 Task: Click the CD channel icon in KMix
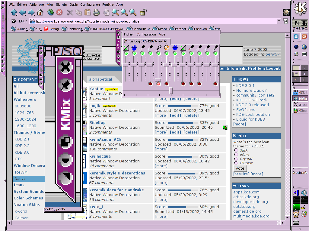click(167, 48)
